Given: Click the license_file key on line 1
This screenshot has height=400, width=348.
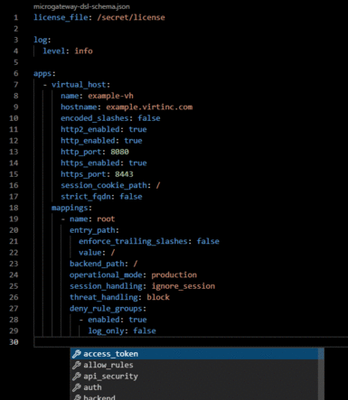Looking at the screenshot, I should coord(61,17).
